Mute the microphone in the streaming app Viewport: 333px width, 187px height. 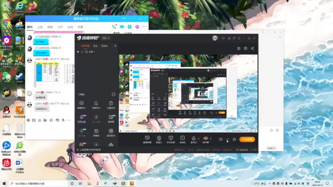click(x=194, y=139)
